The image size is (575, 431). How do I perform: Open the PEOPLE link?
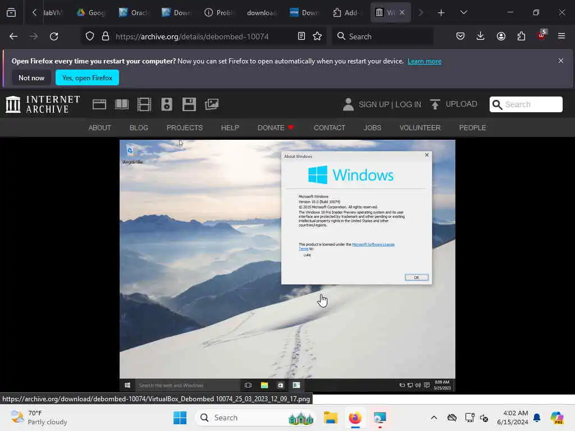pos(472,127)
